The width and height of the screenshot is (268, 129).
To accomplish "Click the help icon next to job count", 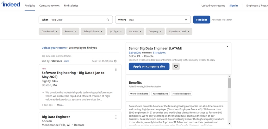I will coord(115,61).
